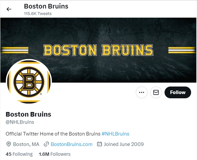This screenshot has width=197, height=160.
Task: View the 45 Following list
Action: (x=19, y=154)
